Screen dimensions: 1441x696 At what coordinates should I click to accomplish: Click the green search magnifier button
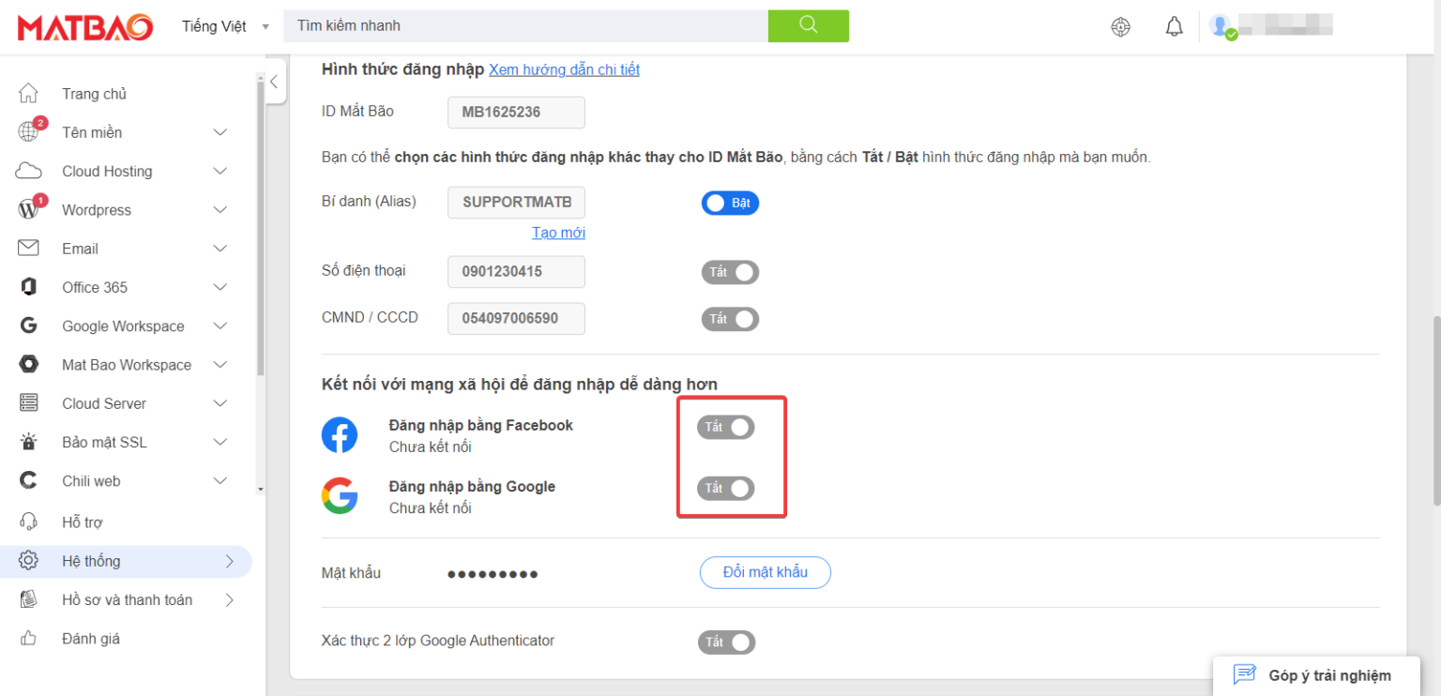(808, 25)
